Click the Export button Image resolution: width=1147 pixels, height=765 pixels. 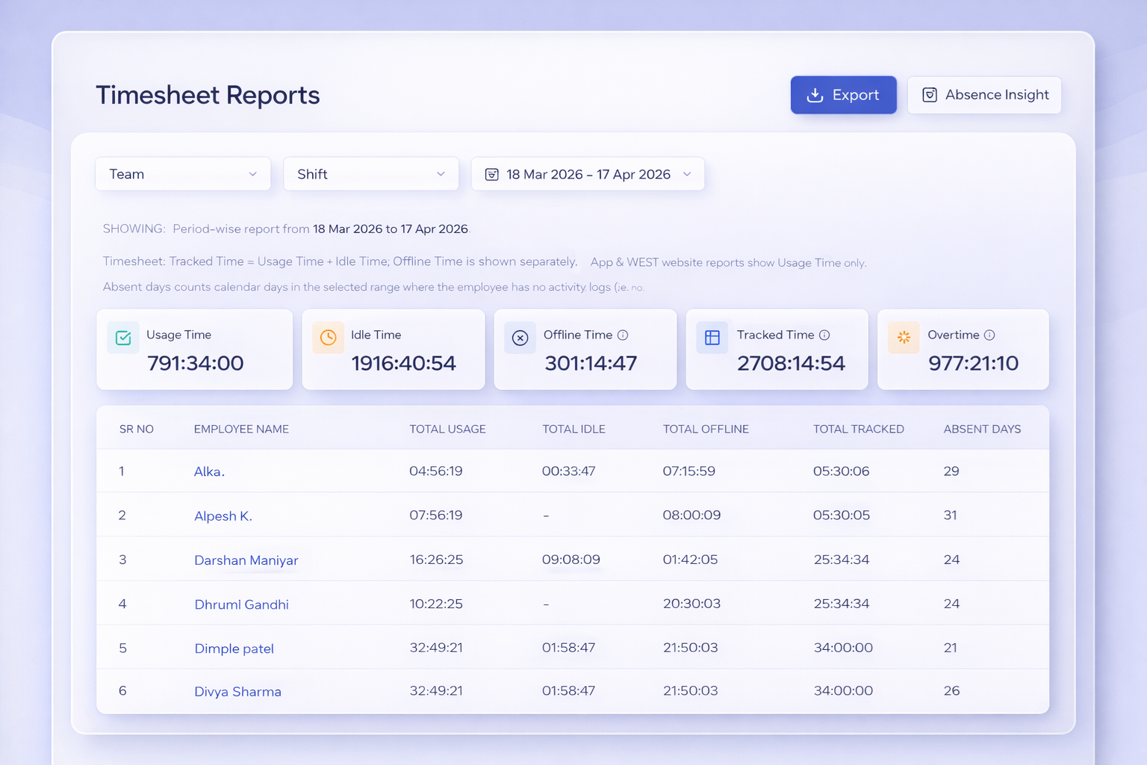843,95
